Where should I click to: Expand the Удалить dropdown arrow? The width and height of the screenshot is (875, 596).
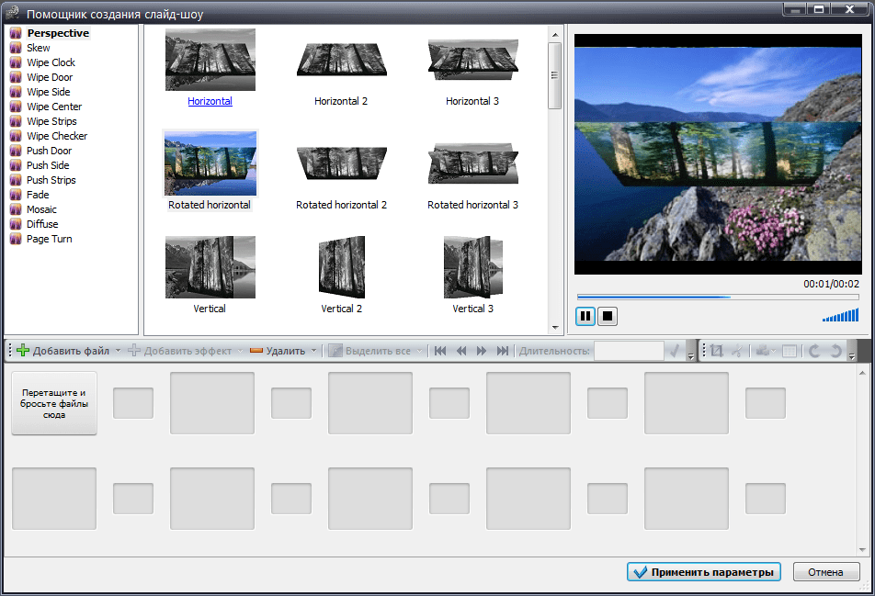coord(313,351)
